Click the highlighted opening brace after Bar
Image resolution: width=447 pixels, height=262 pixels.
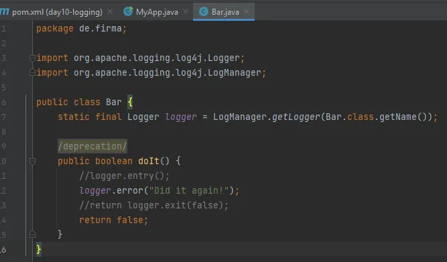pos(130,102)
